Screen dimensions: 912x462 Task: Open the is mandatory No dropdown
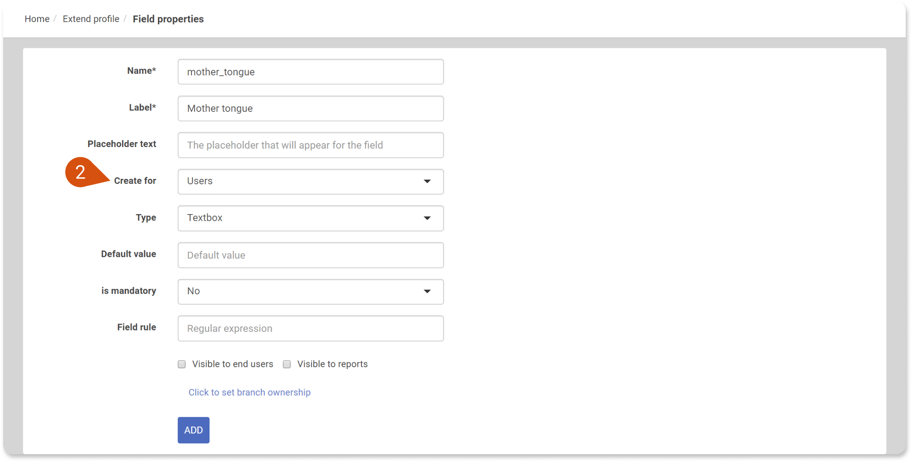pyautogui.click(x=310, y=291)
